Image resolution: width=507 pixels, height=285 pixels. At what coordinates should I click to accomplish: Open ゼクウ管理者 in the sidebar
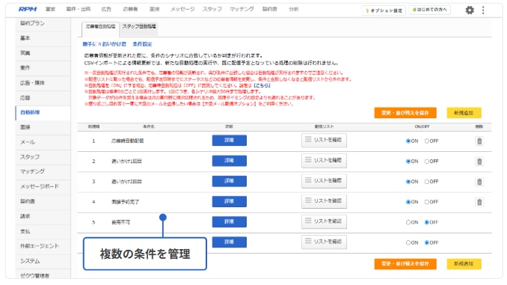(x=43, y=275)
